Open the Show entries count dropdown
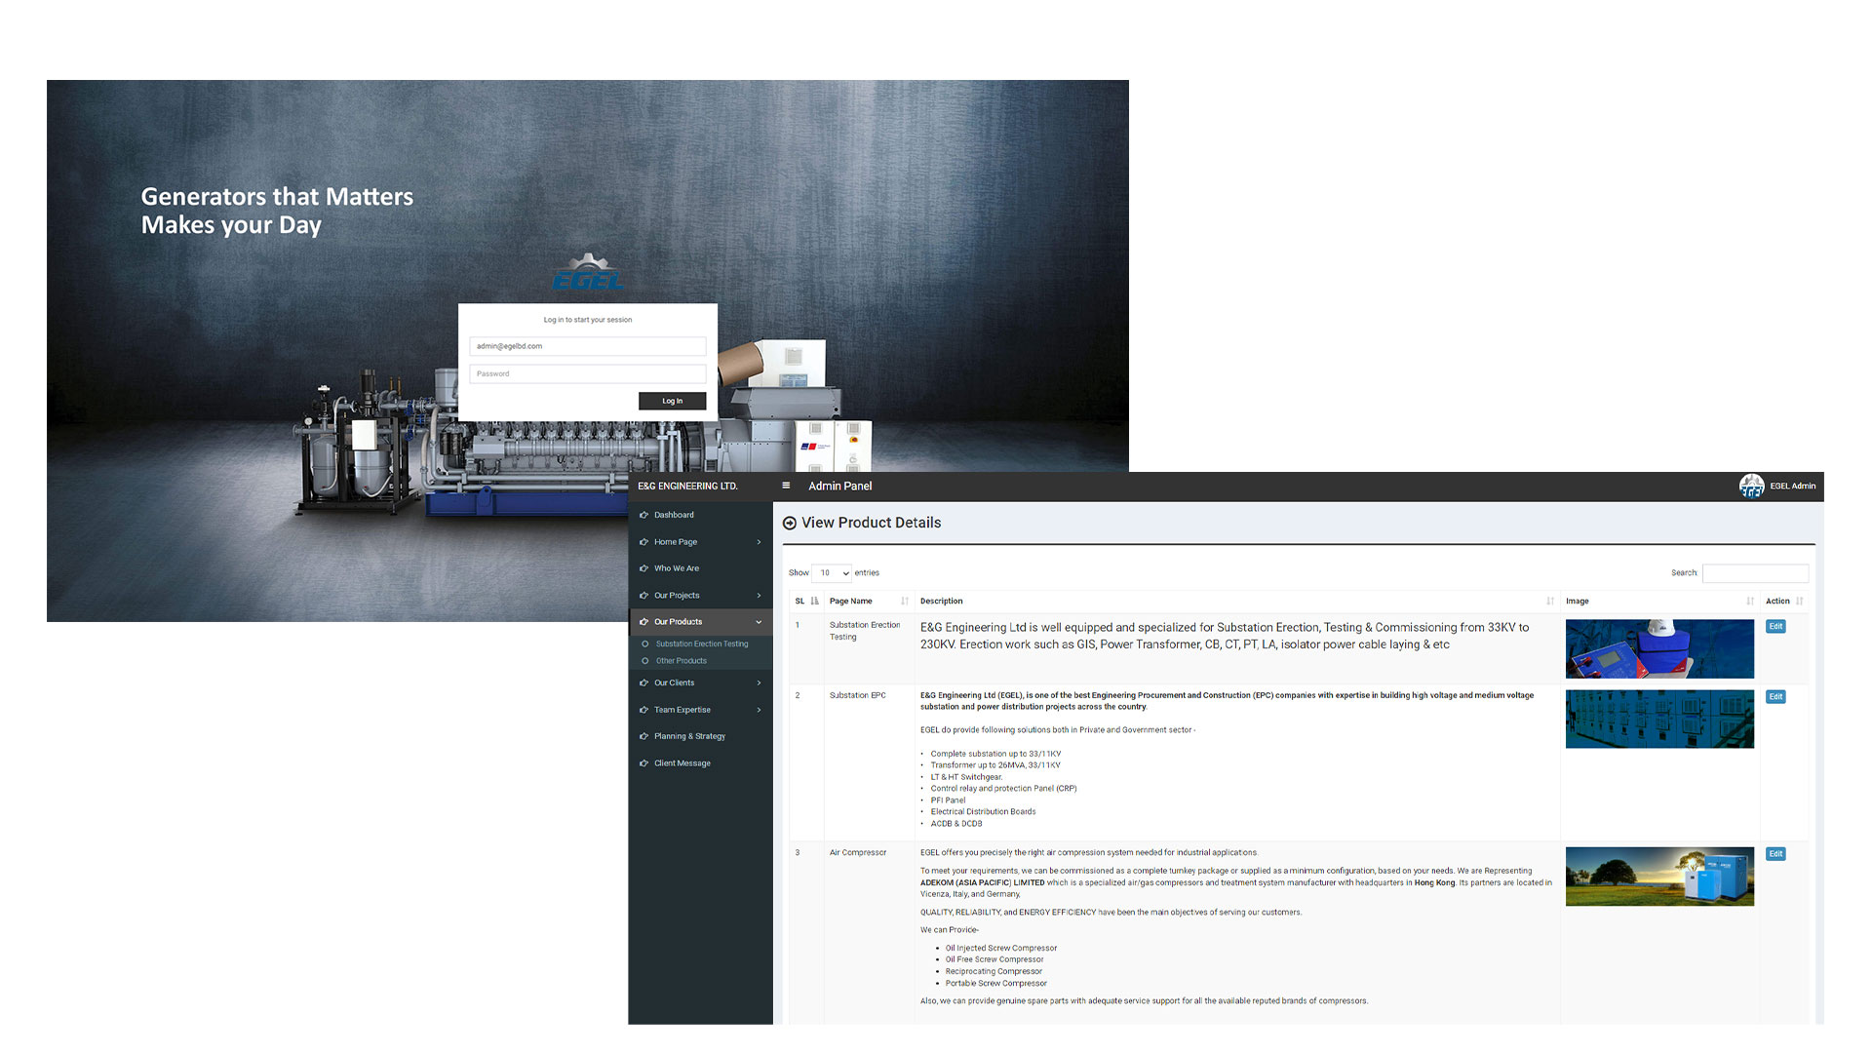 click(832, 573)
